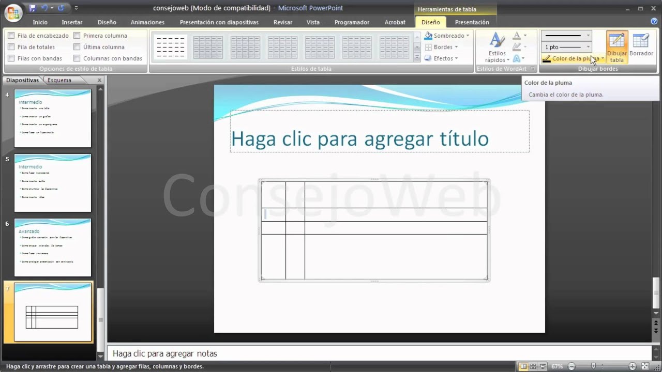Enable Primera columna checkbox
662x372 pixels.
click(77, 36)
